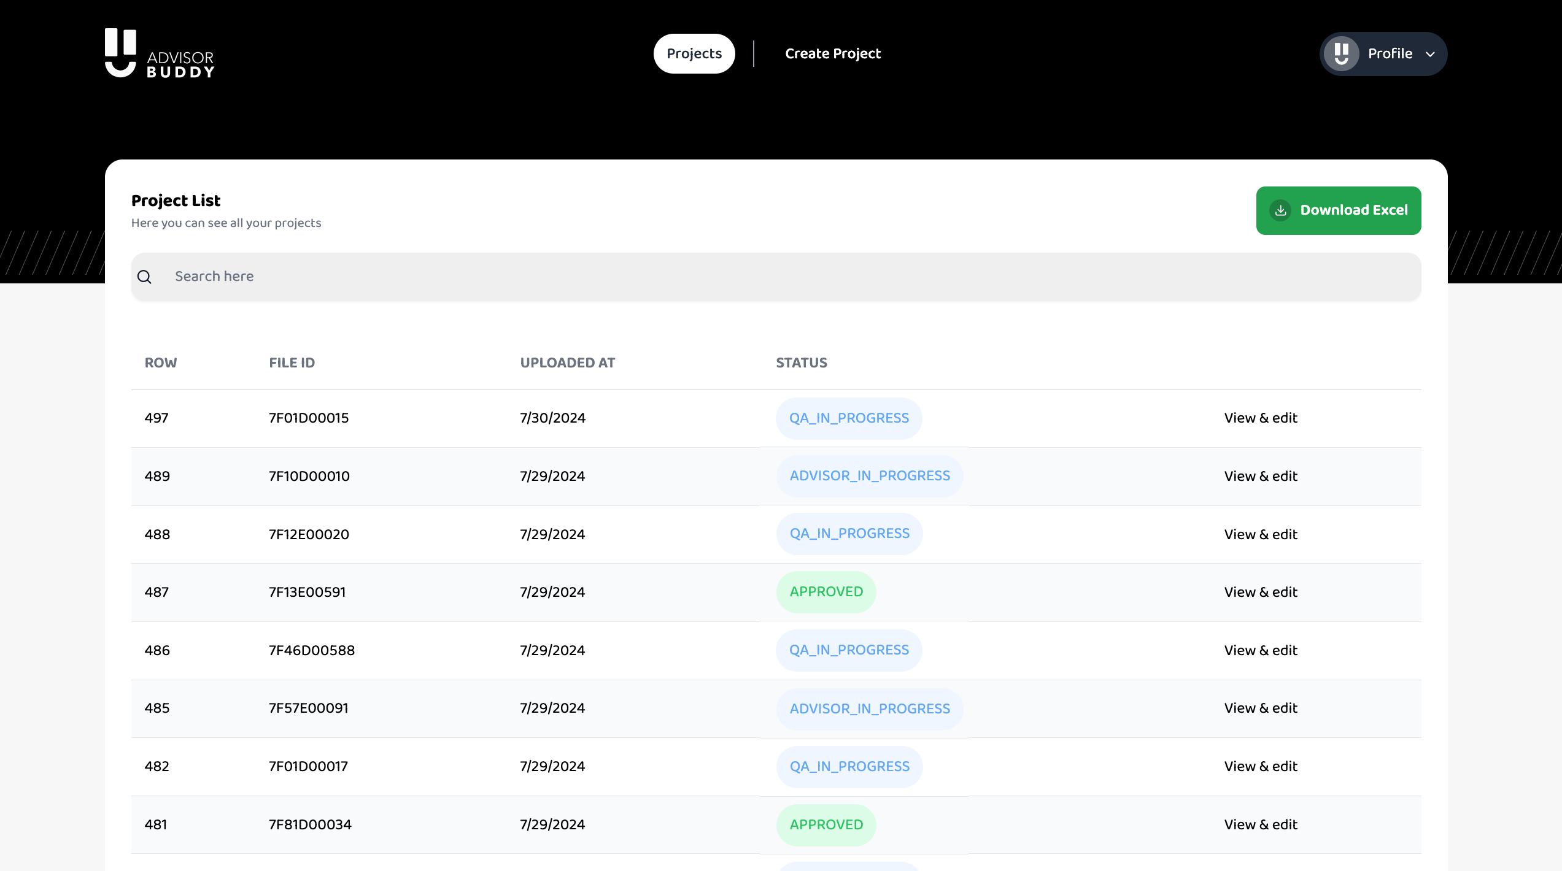Open View & edit for row 481
Viewport: 1562px width, 871px height.
(1260, 825)
